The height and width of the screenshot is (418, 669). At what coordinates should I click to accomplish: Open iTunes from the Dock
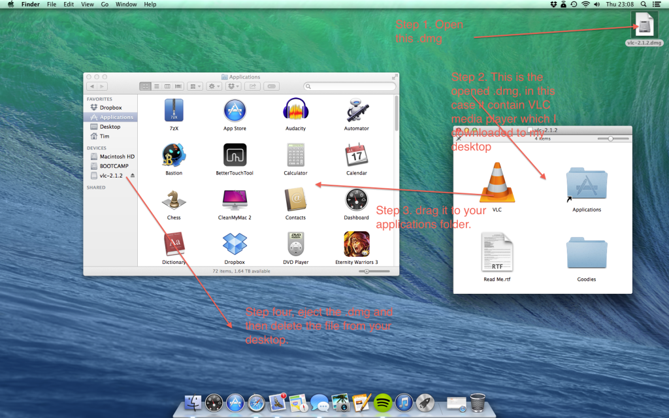coord(404,402)
